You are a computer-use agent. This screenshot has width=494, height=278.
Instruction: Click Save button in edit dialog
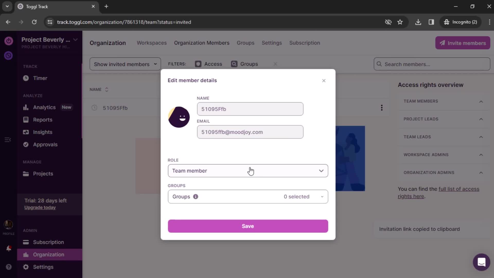click(248, 226)
